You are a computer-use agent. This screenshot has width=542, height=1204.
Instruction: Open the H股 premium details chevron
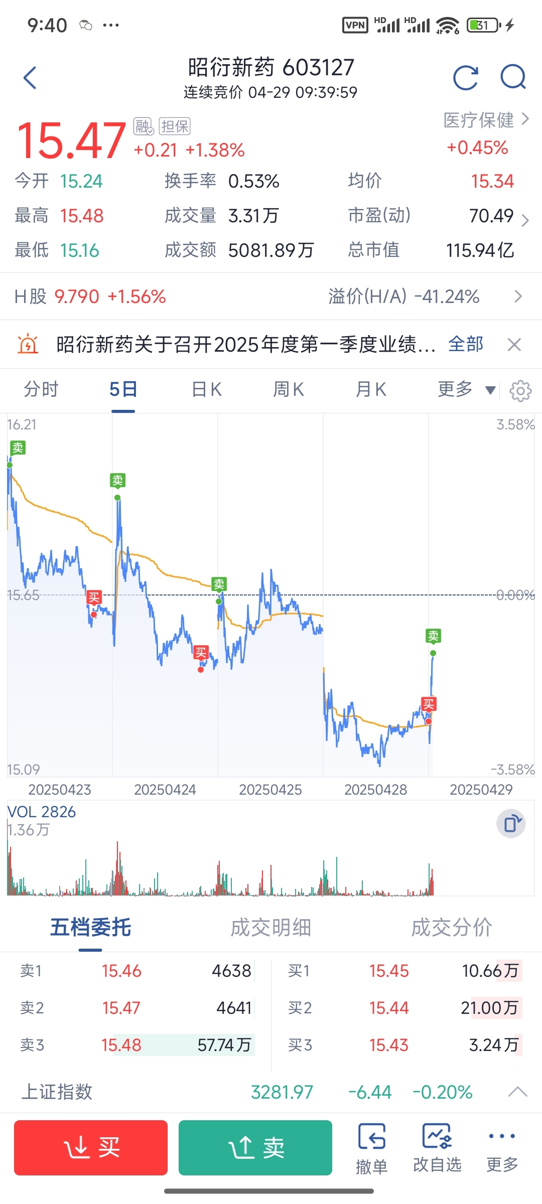coord(518,296)
